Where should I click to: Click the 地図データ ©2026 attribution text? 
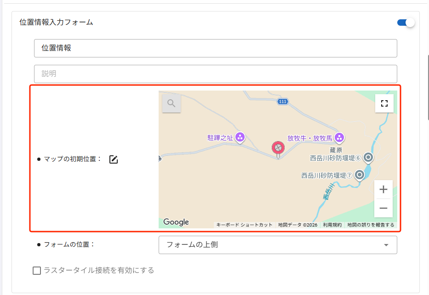click(x=297, y=225)
